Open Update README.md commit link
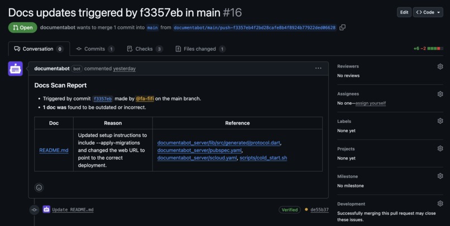The image size is (450, 226). pyautogui.click(x=73, y=210)
